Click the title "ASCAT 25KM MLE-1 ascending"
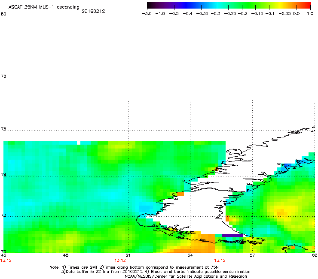The image size is (318, 279). (x=44, y=7)
